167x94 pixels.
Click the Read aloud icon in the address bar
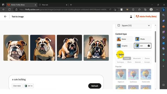[110, 9]
